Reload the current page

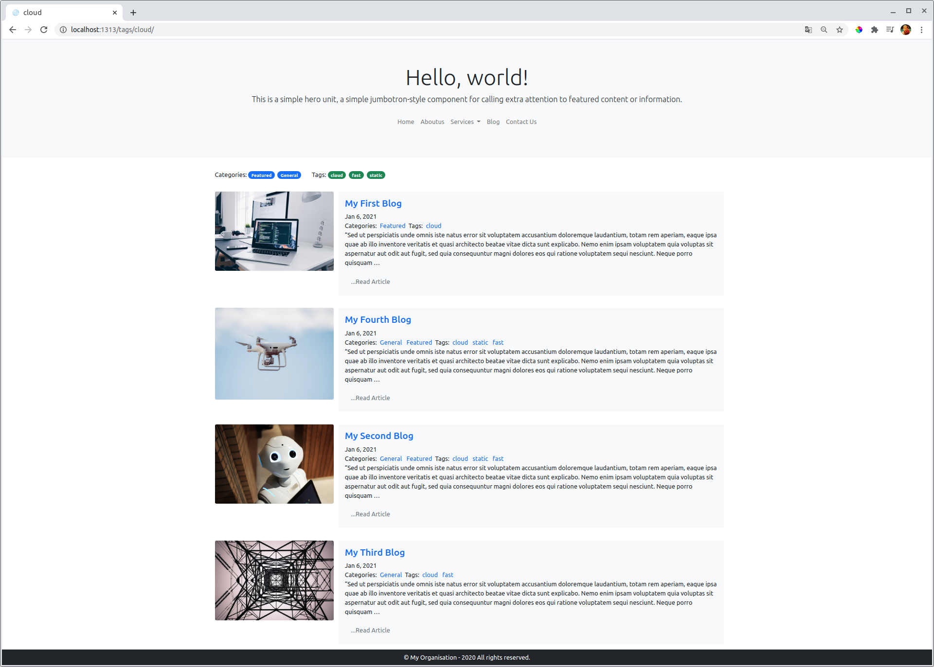pos(43,30)
